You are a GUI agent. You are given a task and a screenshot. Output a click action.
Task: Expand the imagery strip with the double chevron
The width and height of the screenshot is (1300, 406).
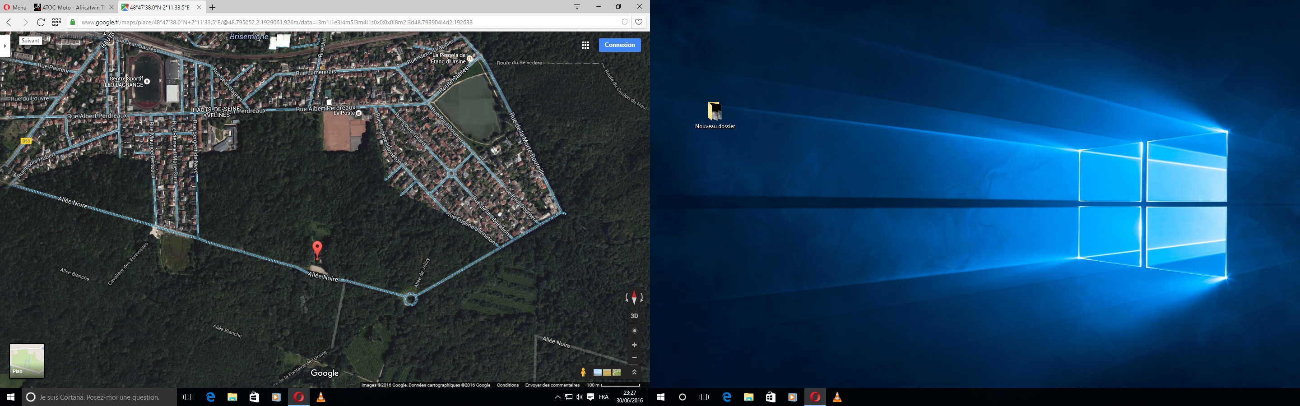pos(634,372)
